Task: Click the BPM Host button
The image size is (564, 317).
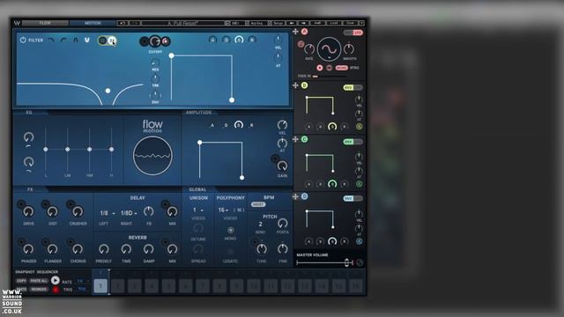Action: 258,204
